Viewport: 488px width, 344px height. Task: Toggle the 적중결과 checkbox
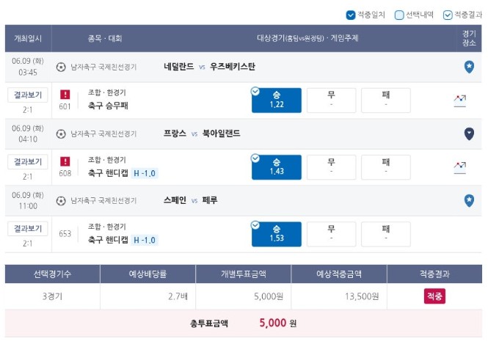(448, 15)
